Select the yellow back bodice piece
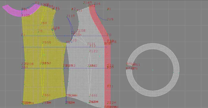208x108 pixels. (44, 56)
